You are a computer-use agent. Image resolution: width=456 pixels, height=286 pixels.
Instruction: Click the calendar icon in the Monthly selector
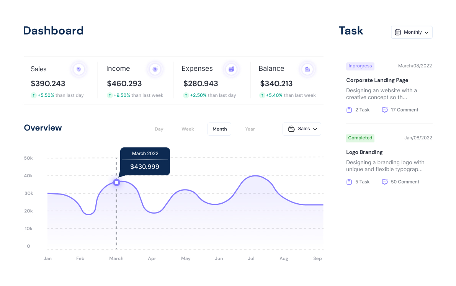point(399,32)
